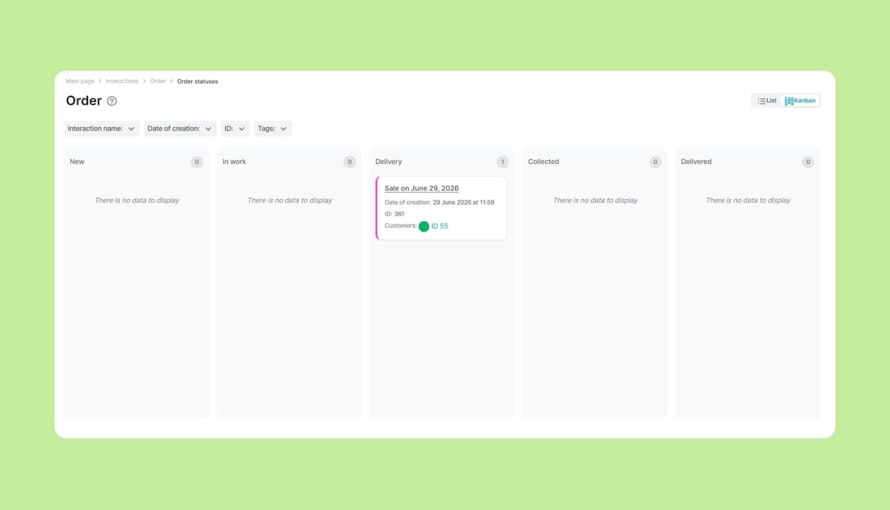Viewport: 890px width, 510px height.
Task: Click the Kanban columns icon
Action: tap(789, 101)
